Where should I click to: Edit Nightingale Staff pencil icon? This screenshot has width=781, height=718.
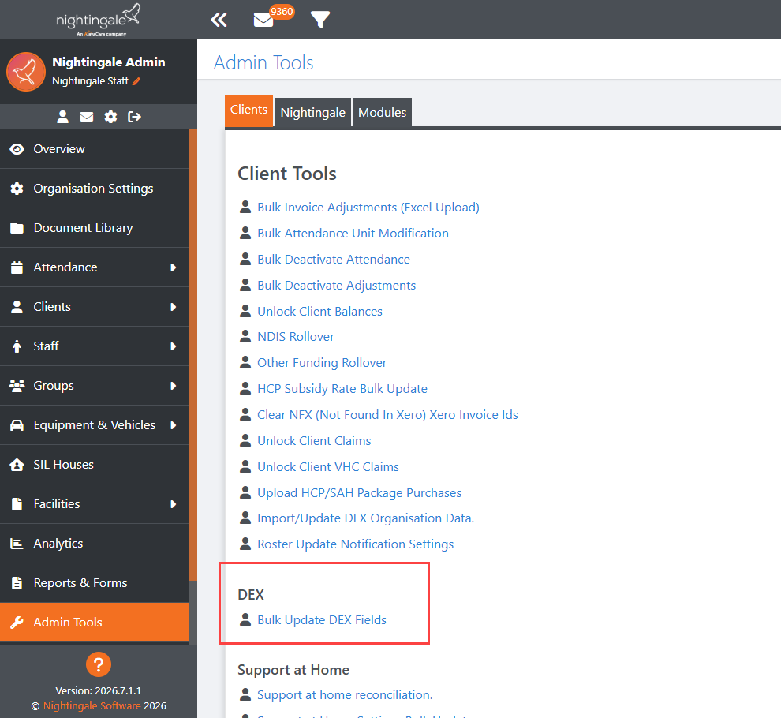pos(136,81)
